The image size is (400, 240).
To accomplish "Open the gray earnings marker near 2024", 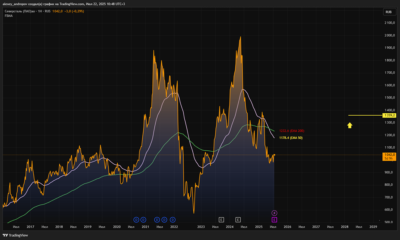I will (238, 219).
